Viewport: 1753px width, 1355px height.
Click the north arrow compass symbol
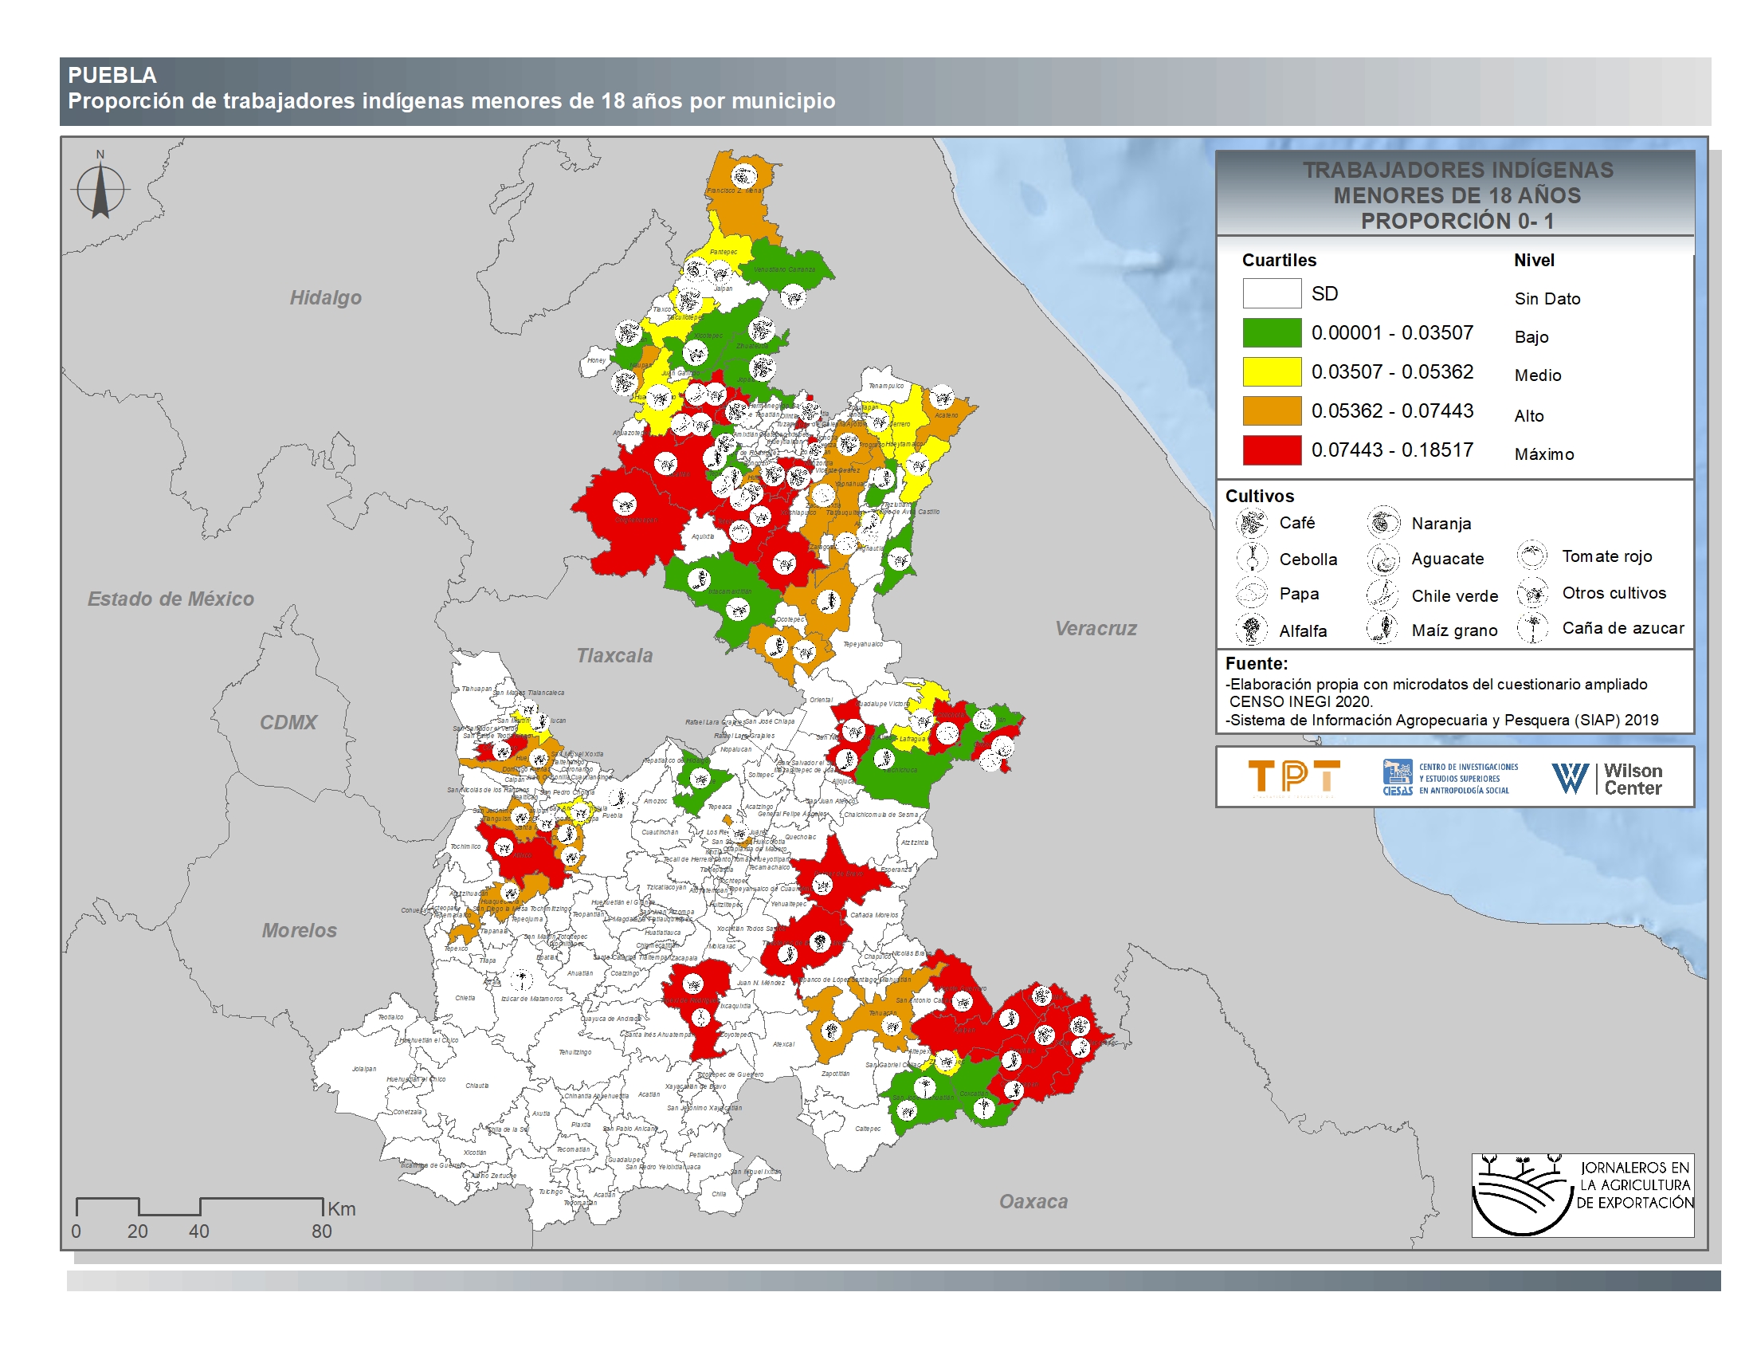(100, 190)
